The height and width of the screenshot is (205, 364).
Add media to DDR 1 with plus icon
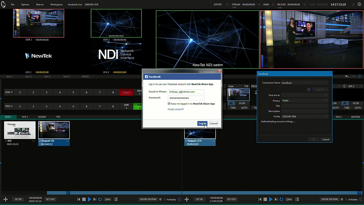(6, 199)
